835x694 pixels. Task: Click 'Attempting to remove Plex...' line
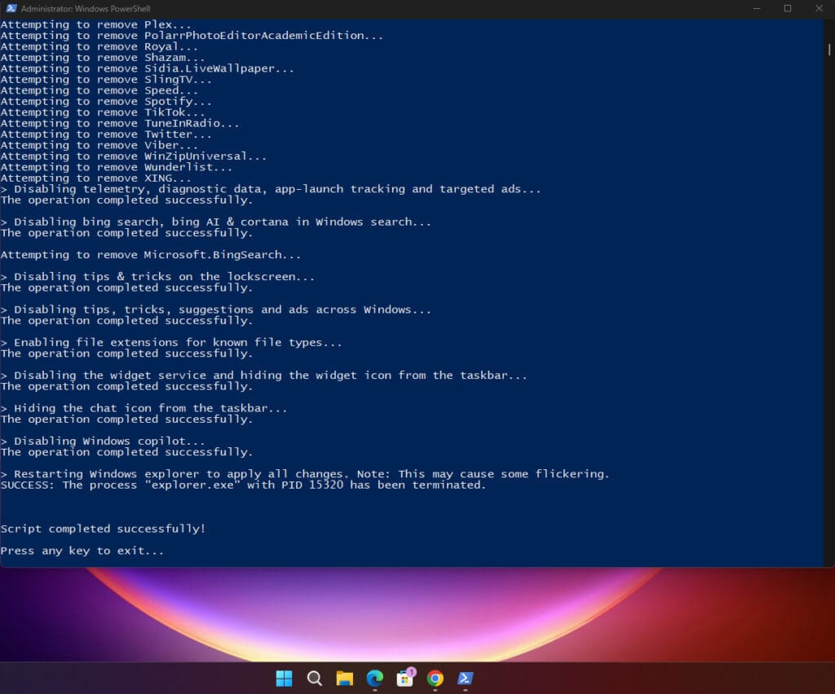tap(96, 24)
